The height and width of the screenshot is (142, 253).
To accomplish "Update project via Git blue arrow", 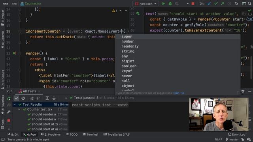I will (209, 4).
